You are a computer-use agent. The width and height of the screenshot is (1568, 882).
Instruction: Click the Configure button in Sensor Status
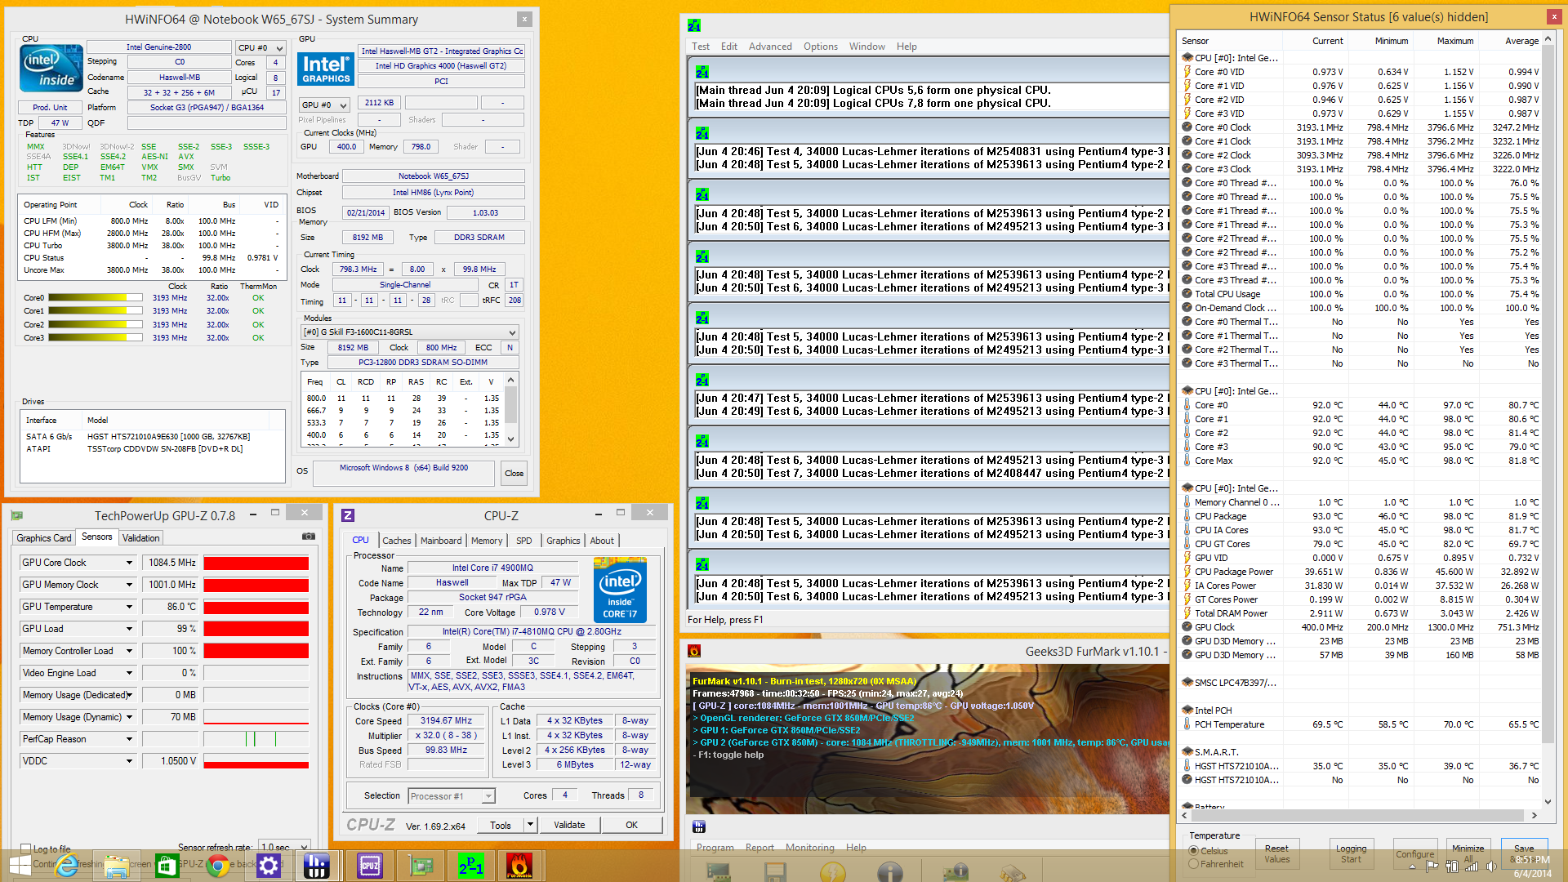coord(1415,854)
